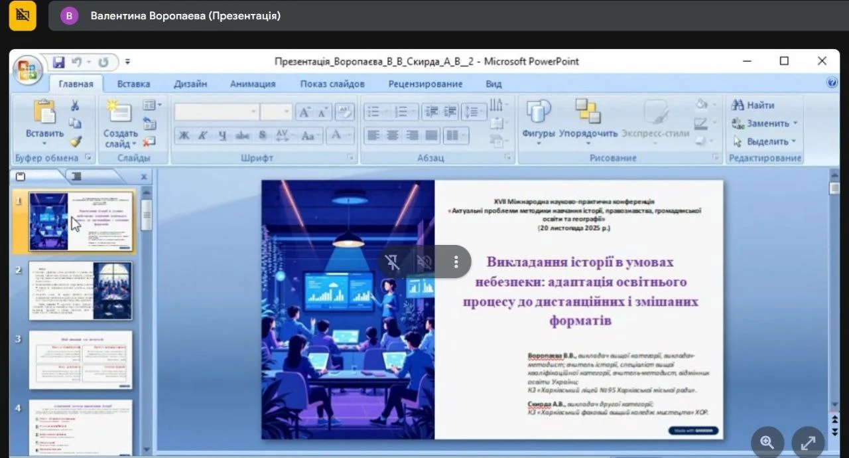Screen dimensions: 849x458
Task: Open the Заменить dropdown arrow
Action: [795, 123]
